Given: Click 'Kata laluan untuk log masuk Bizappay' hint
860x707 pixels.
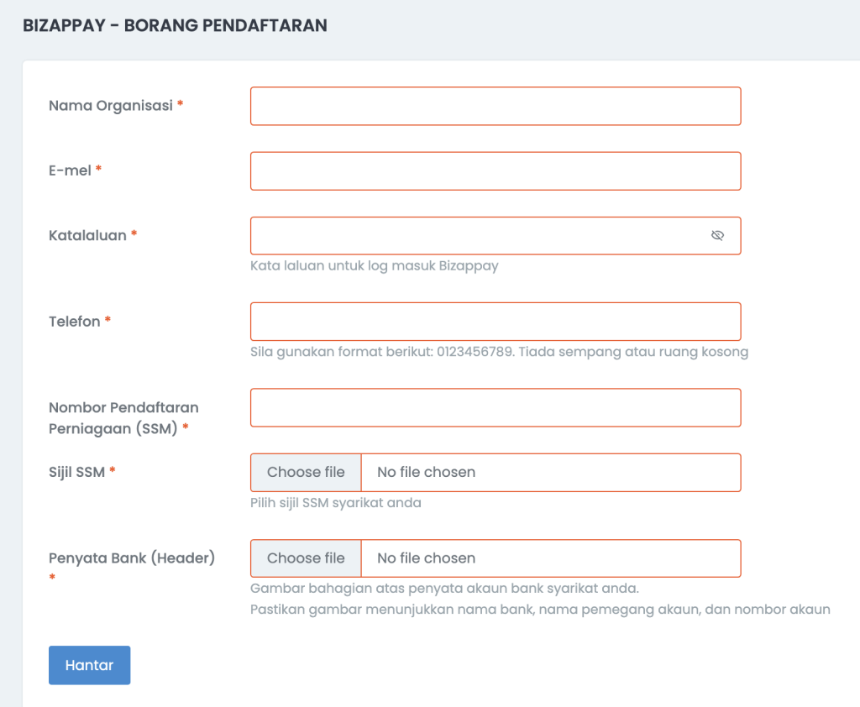Looking at the screenshot, I should [x=374, y=266].
